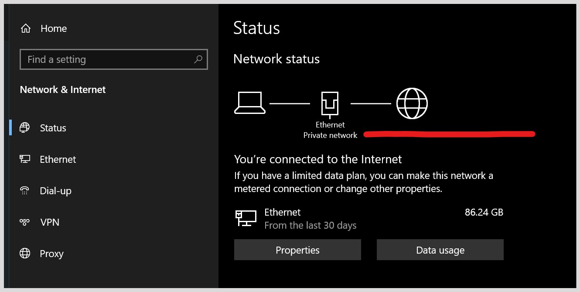
Task: Click the Ethernet port icon in diagram
Action: [330, 104]
